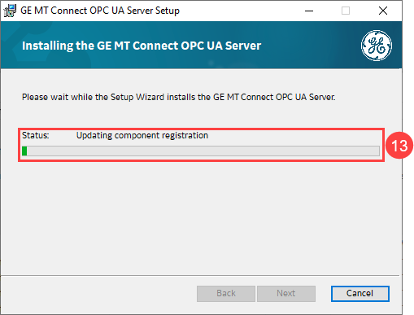Close the Setup window with X
Image resolution: width=414 pixels, height=315 pixels.
pos(383,11)
